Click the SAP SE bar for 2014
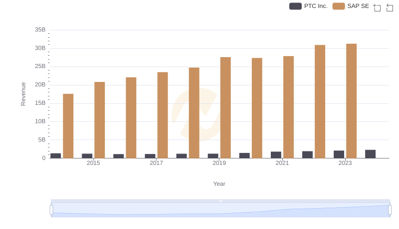Viewport: 399px width, 229px height. pos(68,126)
